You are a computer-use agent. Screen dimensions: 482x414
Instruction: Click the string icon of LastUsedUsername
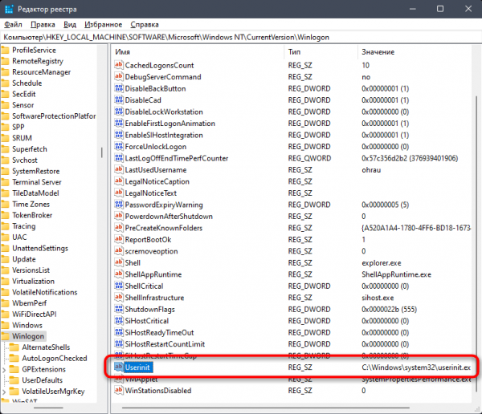(119, 169)
